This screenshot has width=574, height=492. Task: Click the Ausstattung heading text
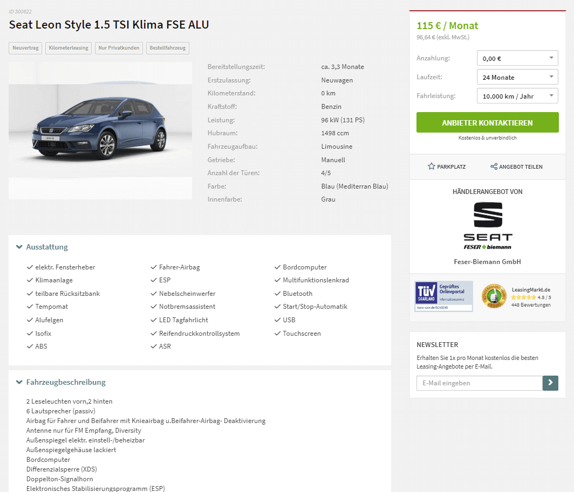pos(47,247)
